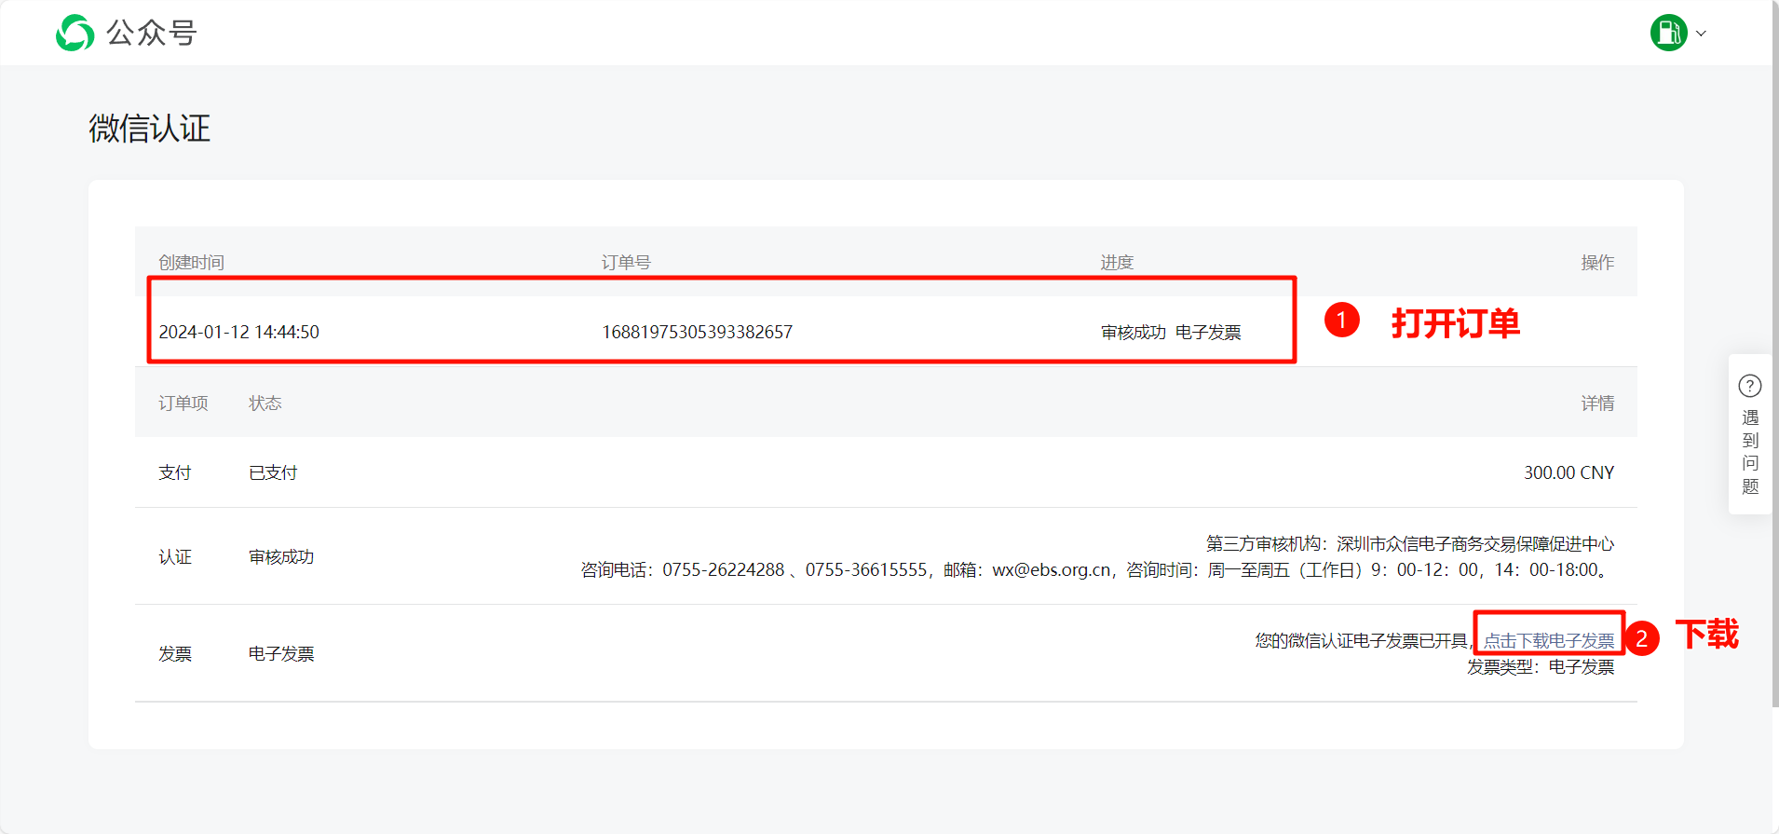Viewport: 1779px width, 834px height.
Task: Click the 点击下载电子发票 download link
Action: click(x=1548, y=641)
